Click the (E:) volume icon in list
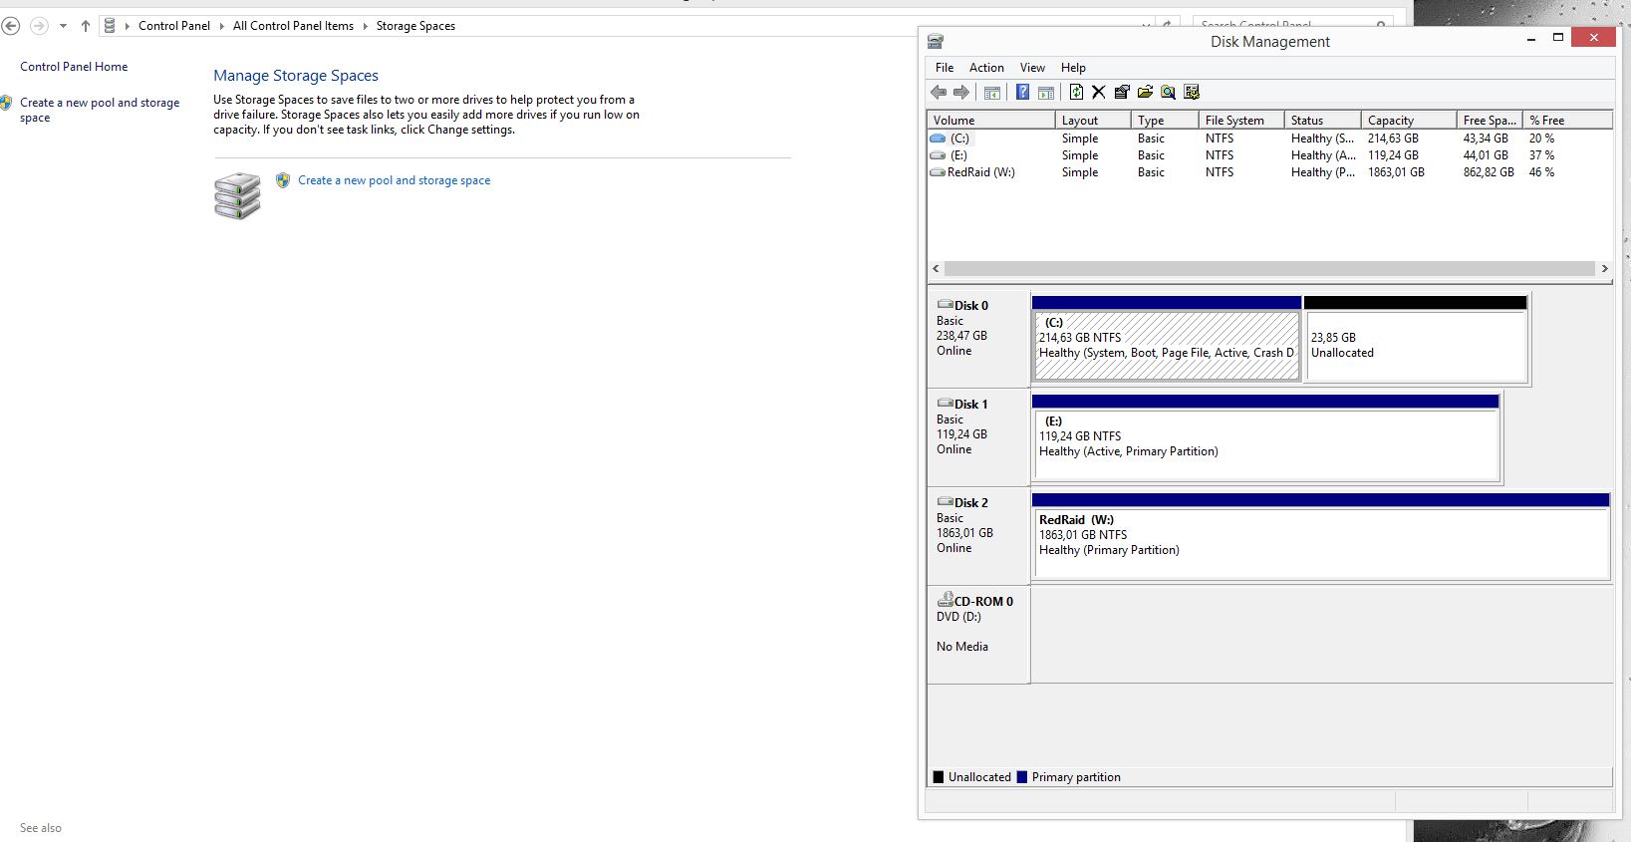 938,155
